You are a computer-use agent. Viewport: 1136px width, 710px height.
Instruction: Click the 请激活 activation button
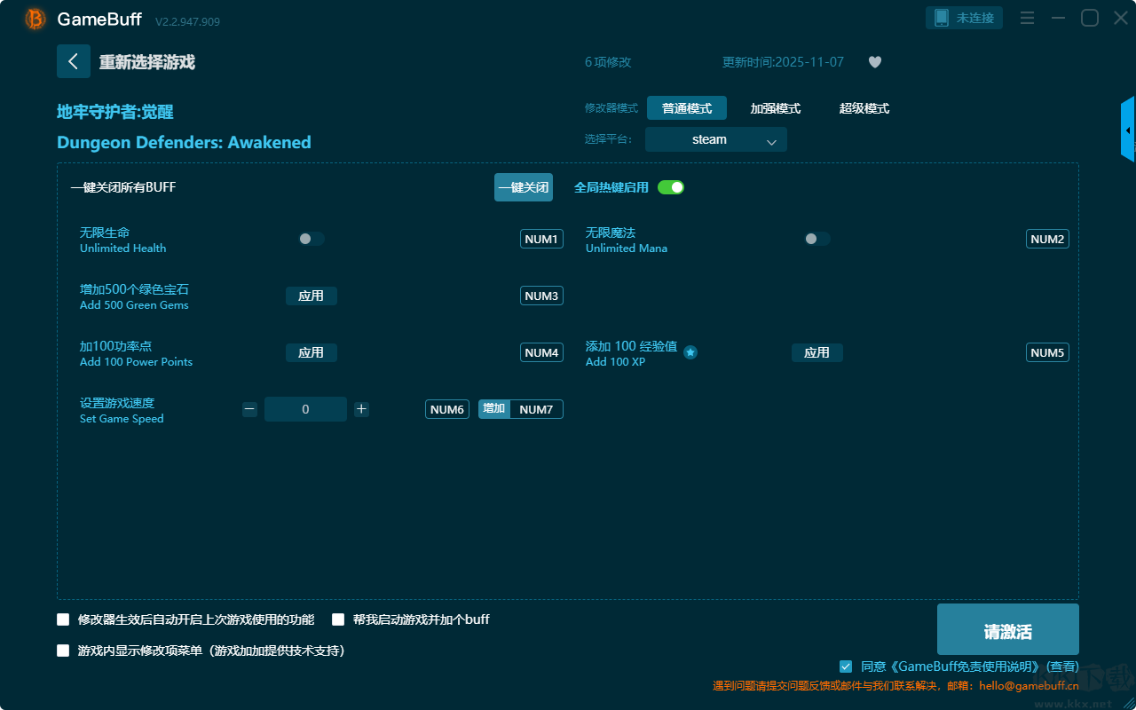(1007, 629)
